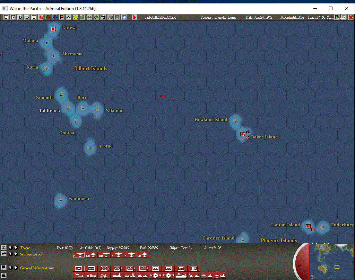Click the flag icon beside General Defence Army
The width and height of the screenshot is (355, 280).
pyautogui.click(x=3, y=268)
